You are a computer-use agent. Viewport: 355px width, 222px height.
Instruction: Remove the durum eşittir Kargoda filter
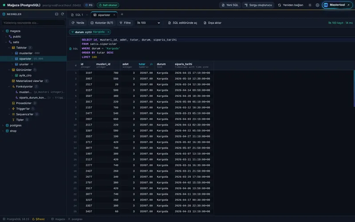pyautogui.click(x=108, y=32)
